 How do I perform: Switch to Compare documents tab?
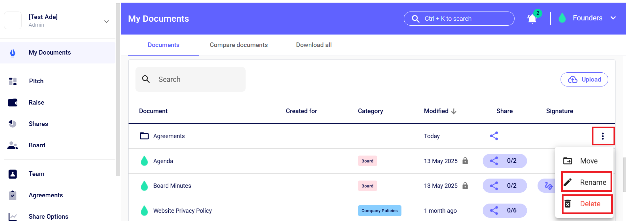[239, 45]
